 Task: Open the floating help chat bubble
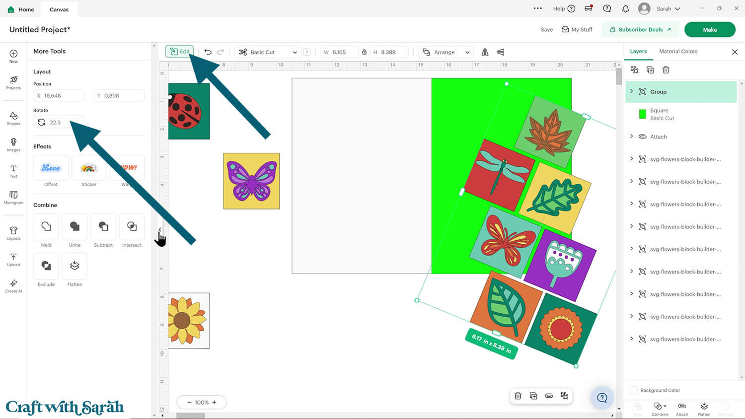pyautogui.click(x=602, y=397)
